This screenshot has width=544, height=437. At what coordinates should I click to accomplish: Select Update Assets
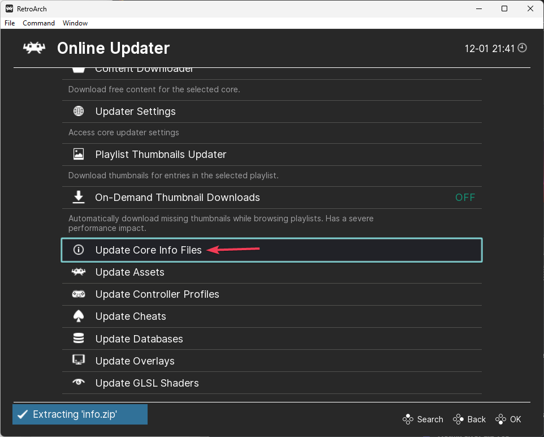coord(271,272)
